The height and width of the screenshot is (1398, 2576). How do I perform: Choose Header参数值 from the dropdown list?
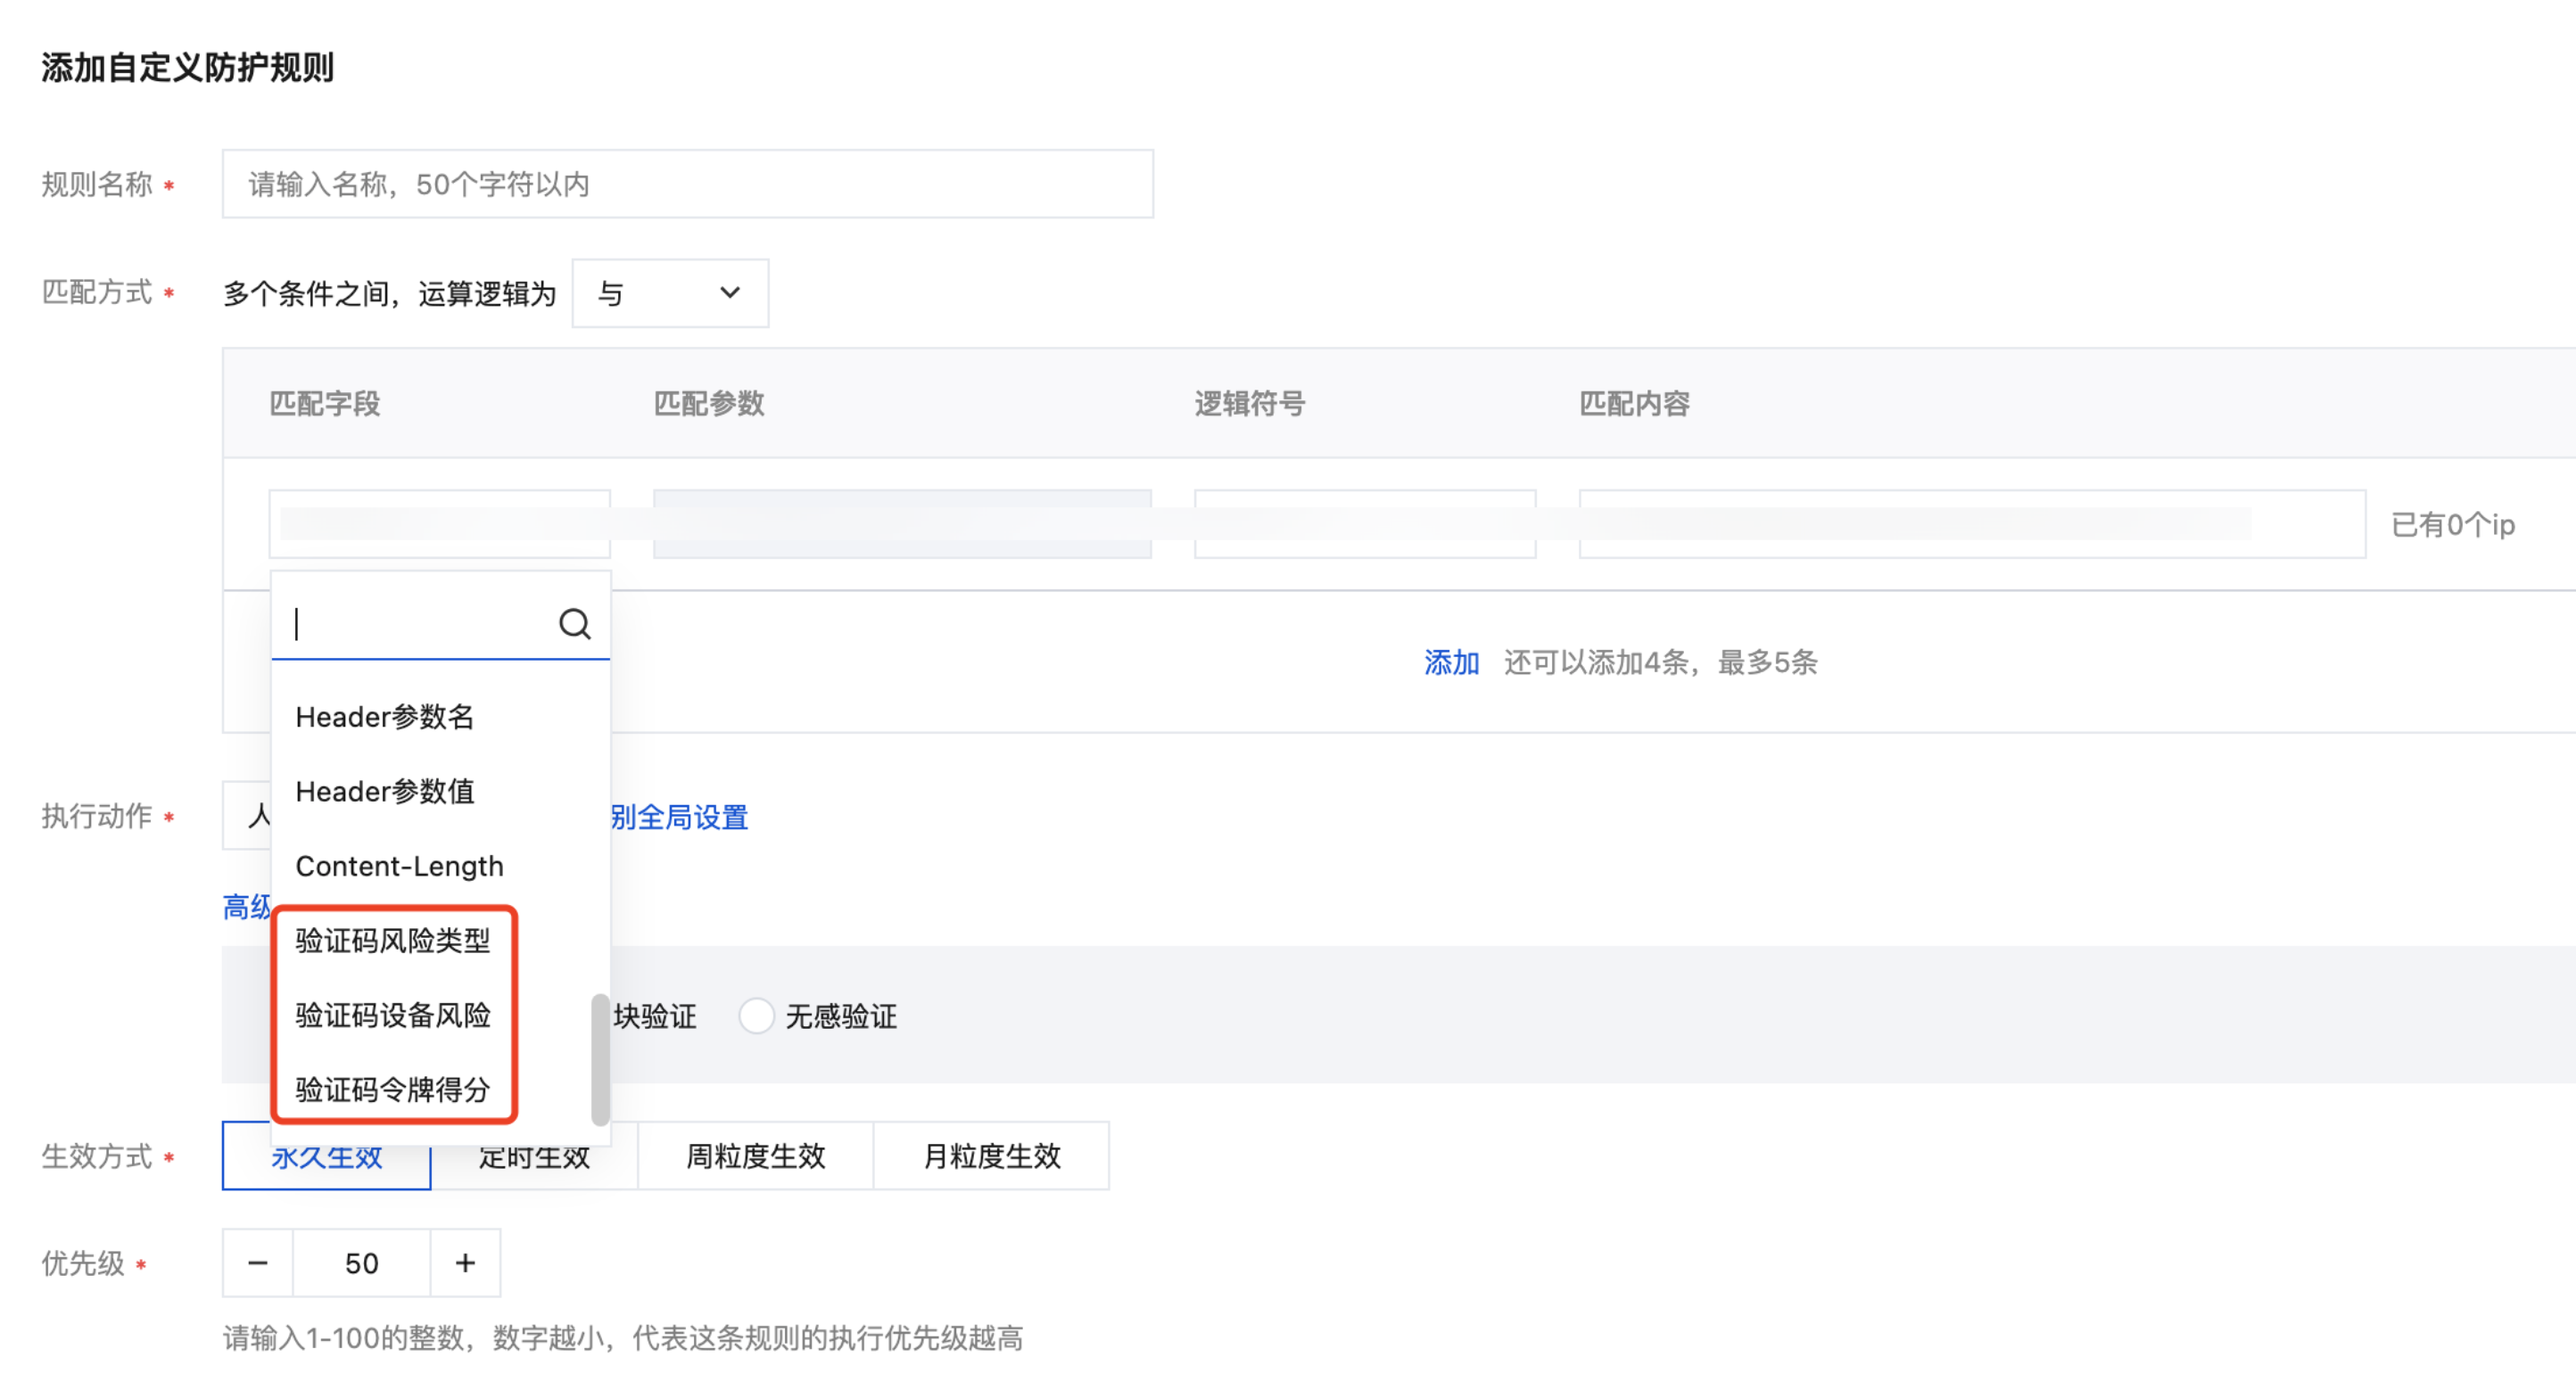coord(385,792)
